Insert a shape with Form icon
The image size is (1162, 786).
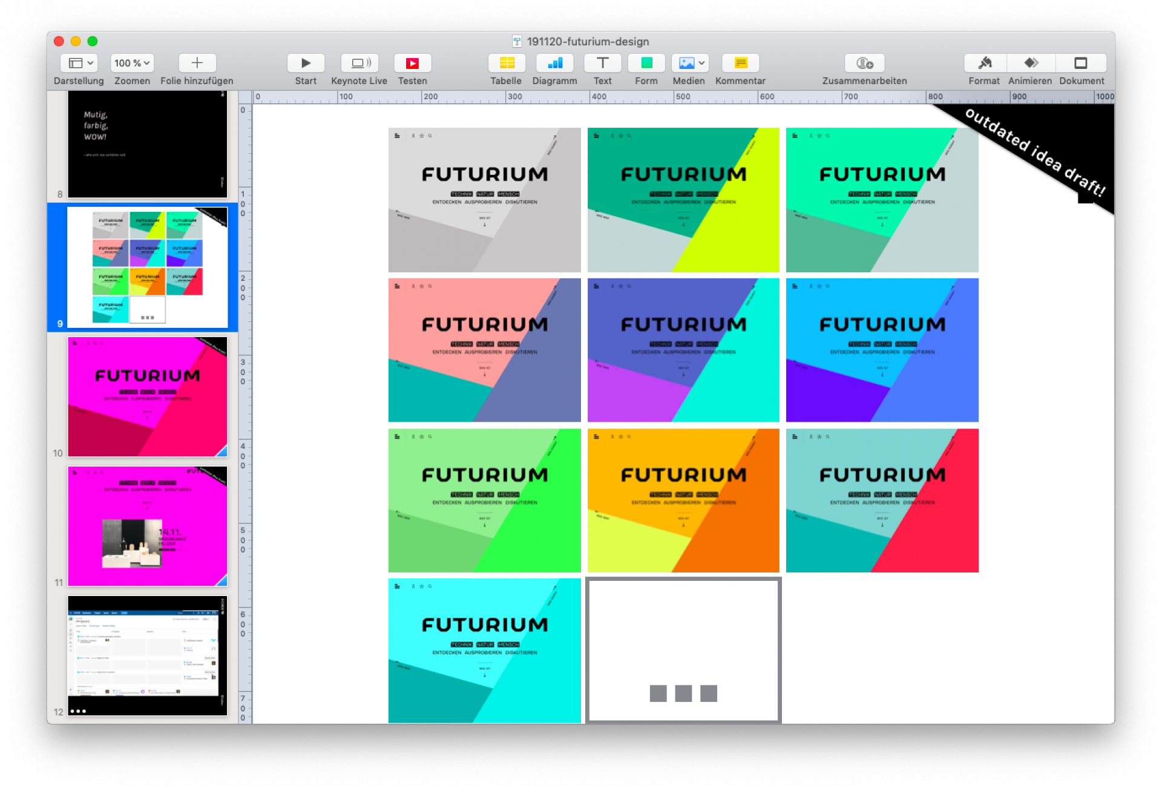click(646, 63)
